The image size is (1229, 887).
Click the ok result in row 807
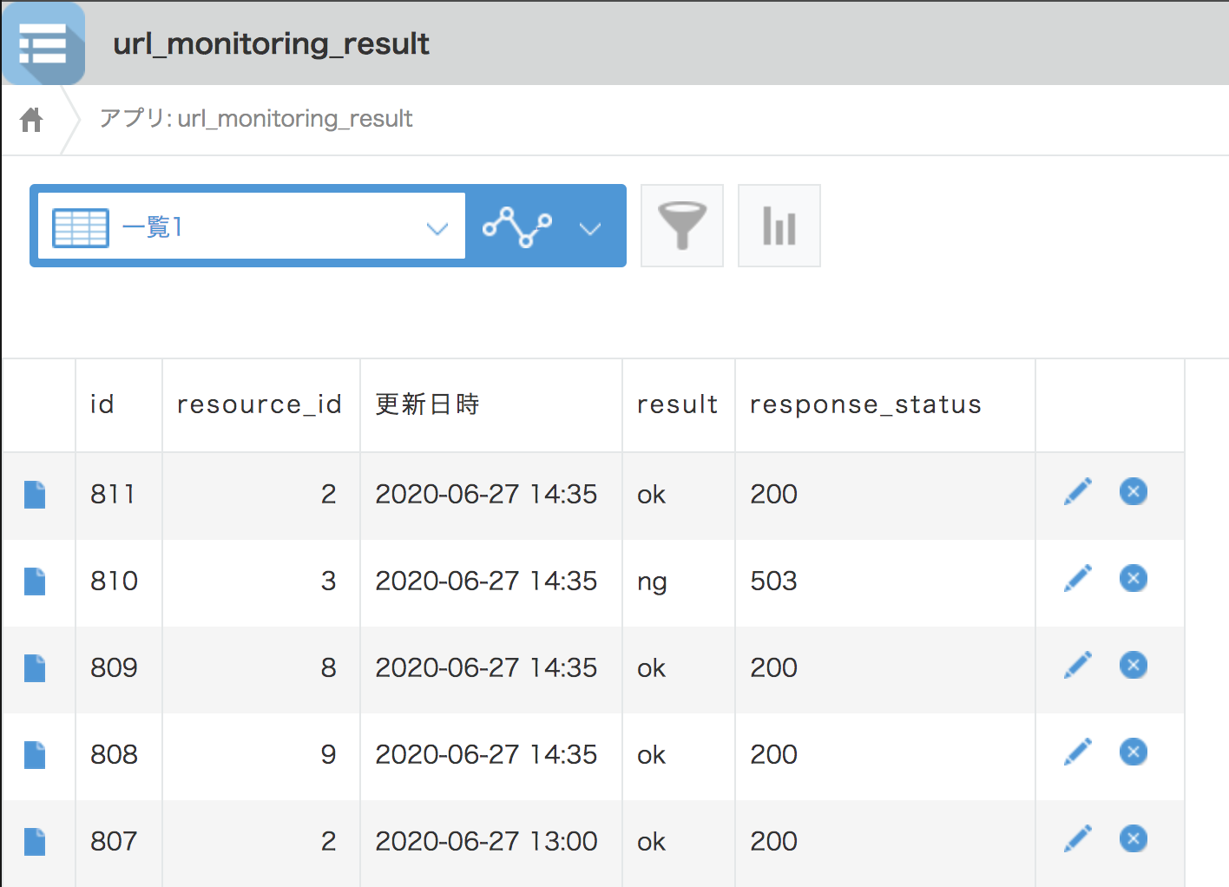coord(651,841)
